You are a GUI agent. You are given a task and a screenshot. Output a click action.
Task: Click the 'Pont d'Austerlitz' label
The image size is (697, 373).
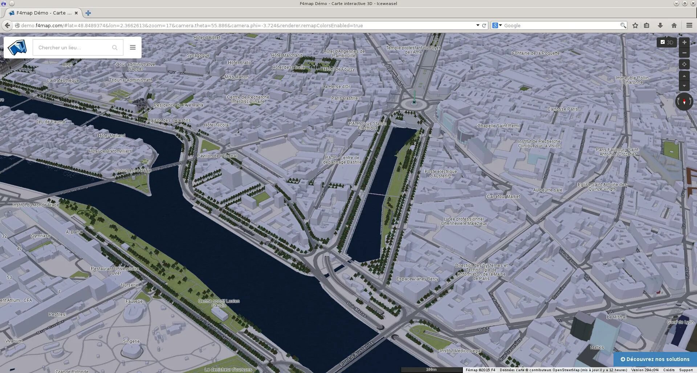pyautogui.click(x=356, y=353)
